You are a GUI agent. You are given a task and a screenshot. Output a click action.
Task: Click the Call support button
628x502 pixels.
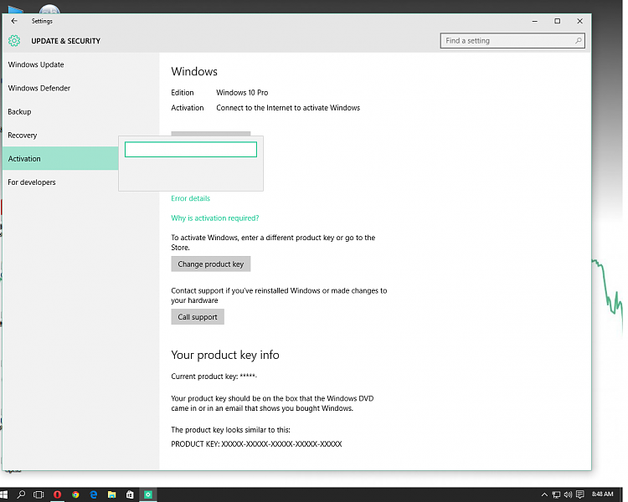pyautogui.click(x=198, y=317)
